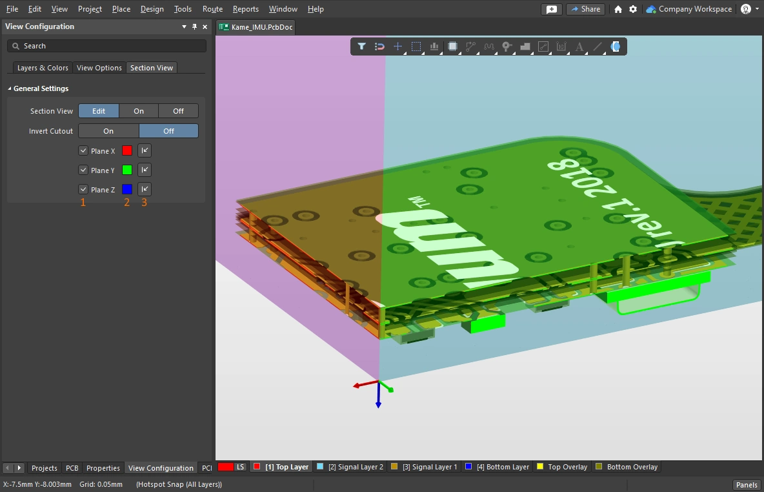Collapse the General Settings section
Image resolution: width=764 pixels, height=492 pixels.
[x=10, y=88]
